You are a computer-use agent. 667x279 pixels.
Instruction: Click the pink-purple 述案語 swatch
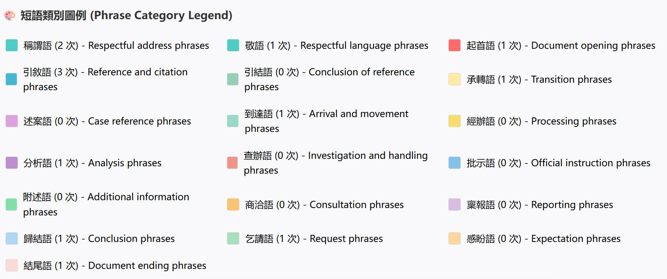coord(12,121)
